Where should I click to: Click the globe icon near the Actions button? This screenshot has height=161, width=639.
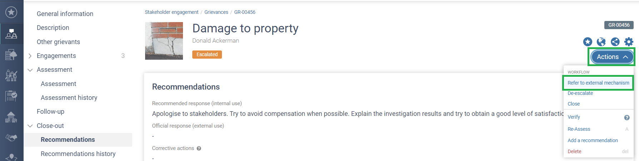pos(601,42)
